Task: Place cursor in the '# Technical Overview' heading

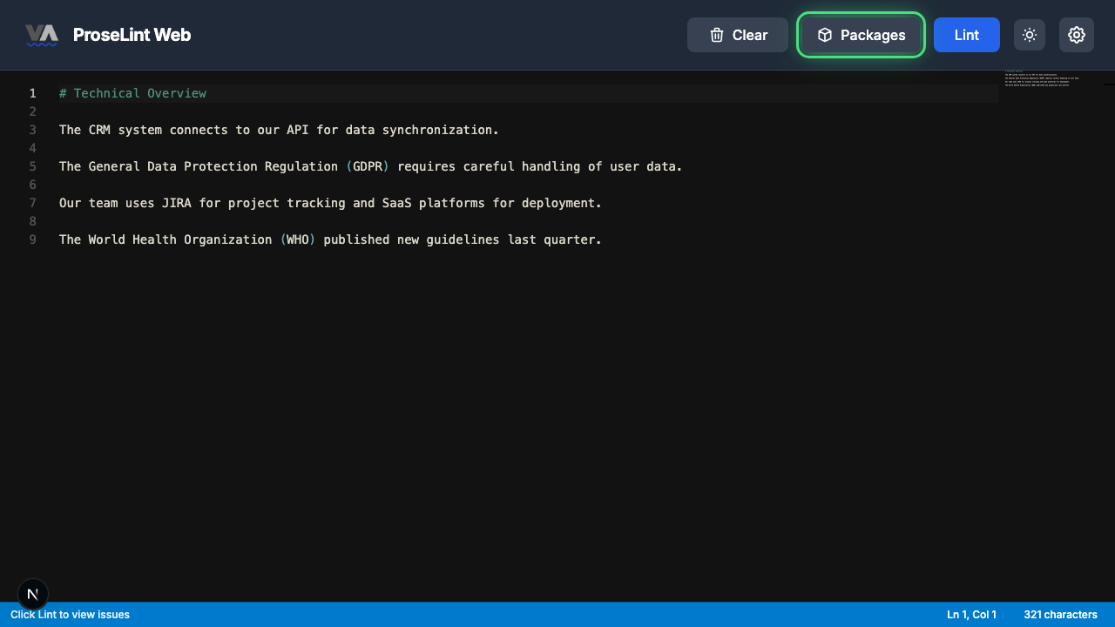Action: pos(132,93)
